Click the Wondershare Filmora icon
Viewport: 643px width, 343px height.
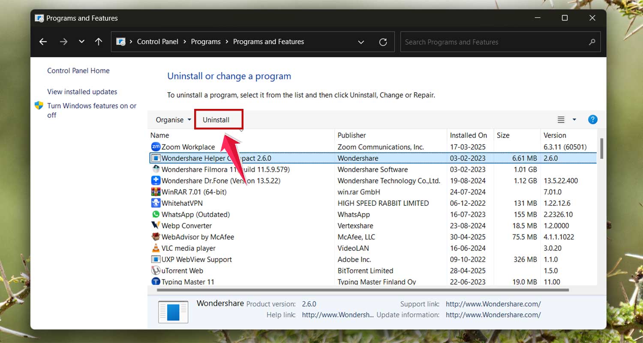tap(155, 169)
